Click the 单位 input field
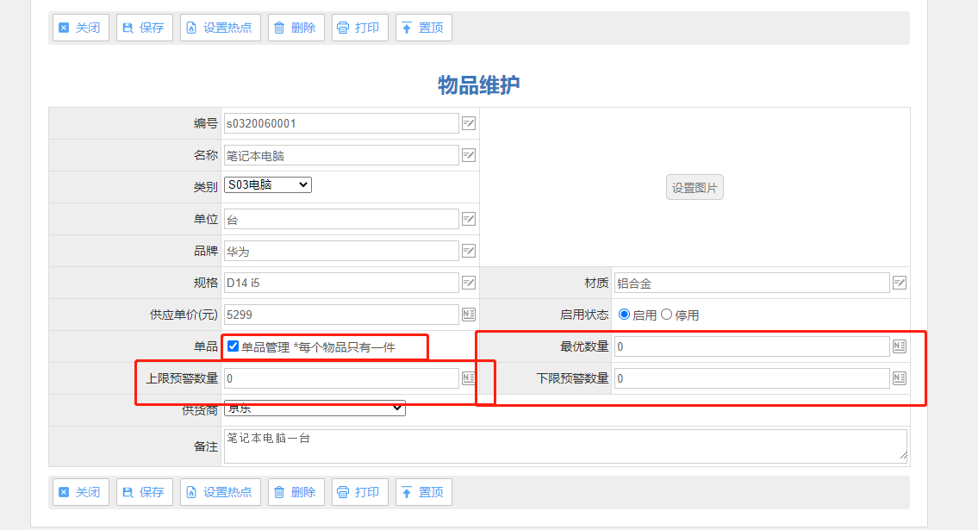The height and width of the screenshot is (530, 978). pyautogui.click(x=341, y=219)
